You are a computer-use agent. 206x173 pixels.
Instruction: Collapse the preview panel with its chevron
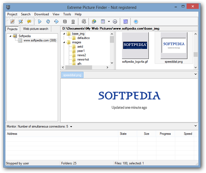[195, 74]
